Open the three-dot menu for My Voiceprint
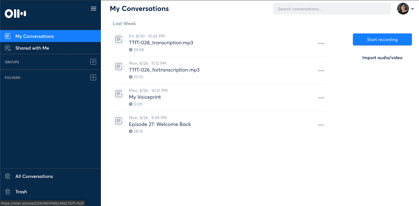The width and height of the screenshot is (419, 206). [321, 98]
